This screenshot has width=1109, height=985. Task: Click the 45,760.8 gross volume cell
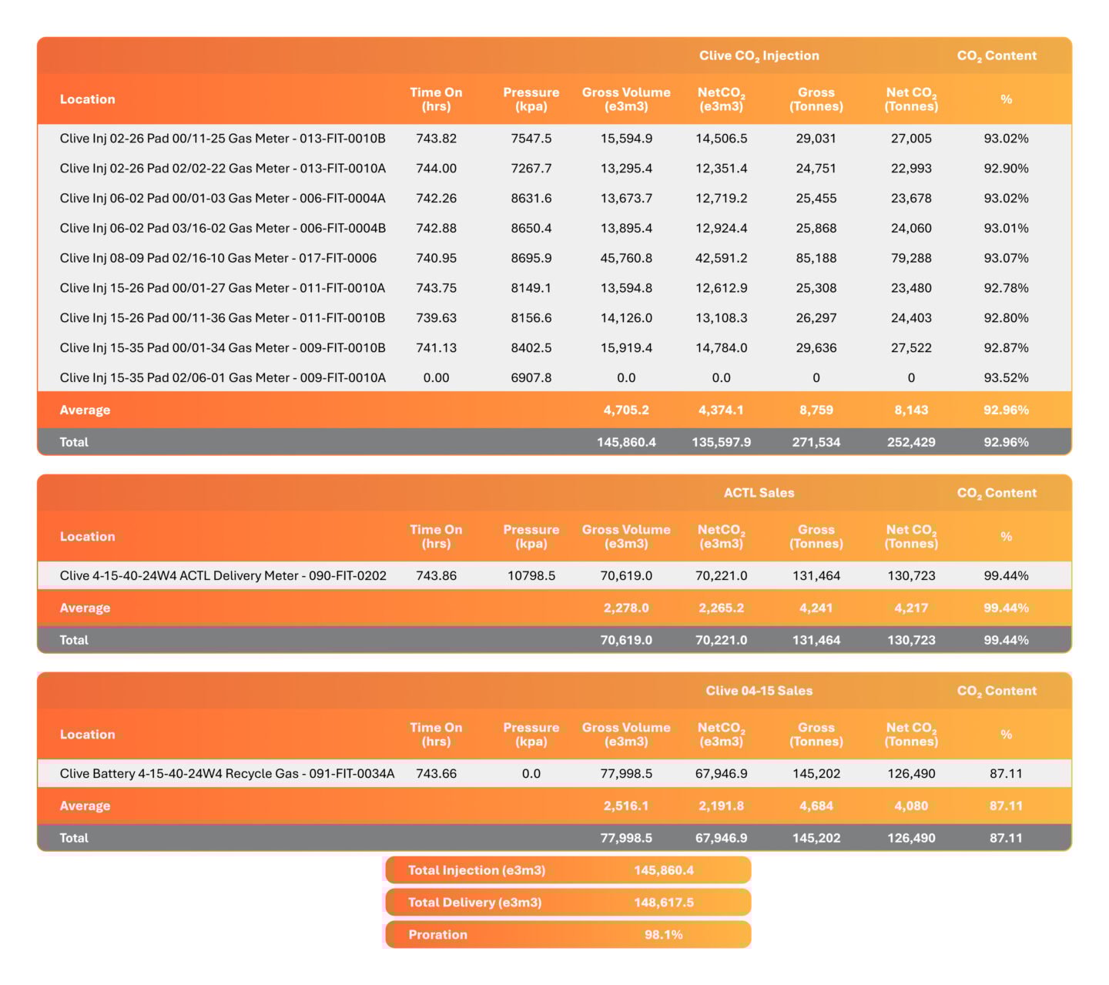point(626,258)
